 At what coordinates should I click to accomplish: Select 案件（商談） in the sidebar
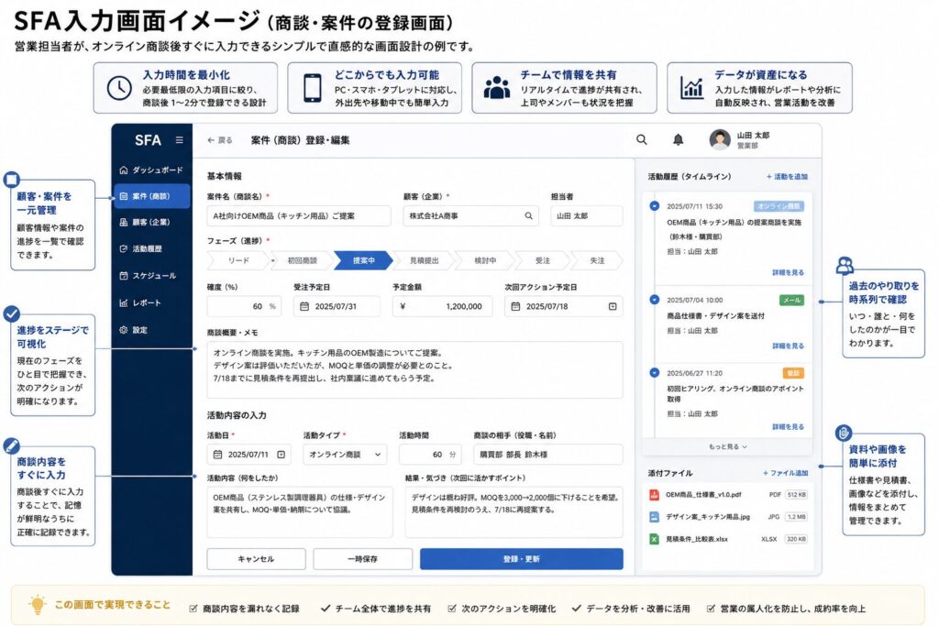coord(151,196)
